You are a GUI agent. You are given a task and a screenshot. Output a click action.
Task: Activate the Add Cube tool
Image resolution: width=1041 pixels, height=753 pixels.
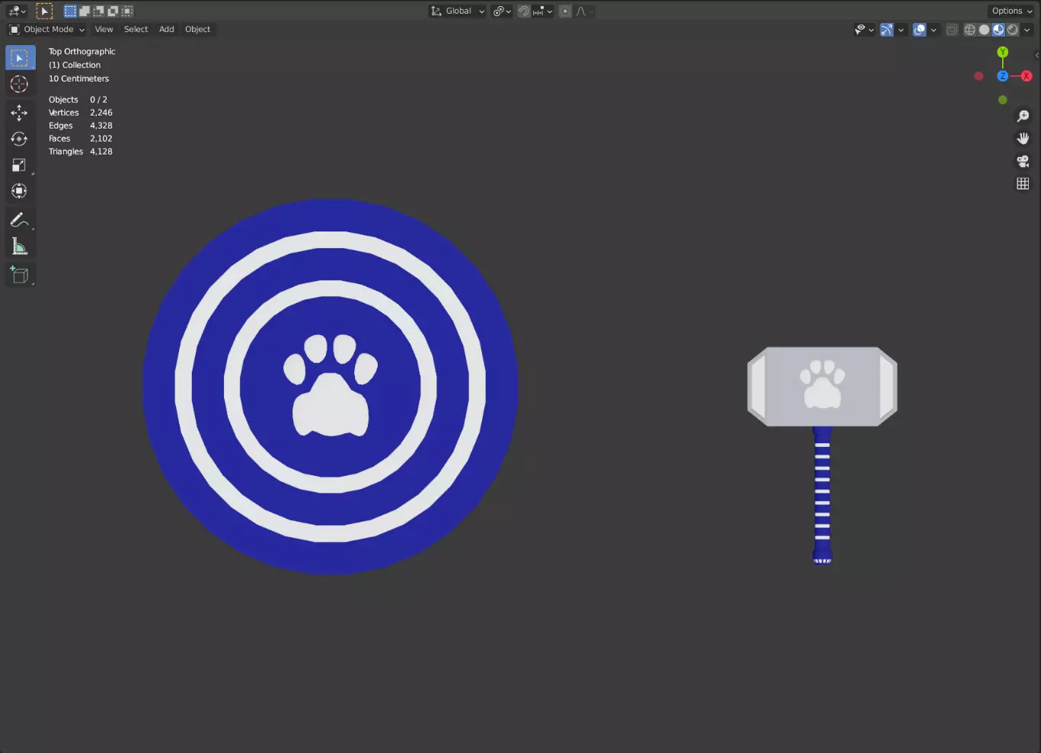pyautogui.click(x=19, y=275)
